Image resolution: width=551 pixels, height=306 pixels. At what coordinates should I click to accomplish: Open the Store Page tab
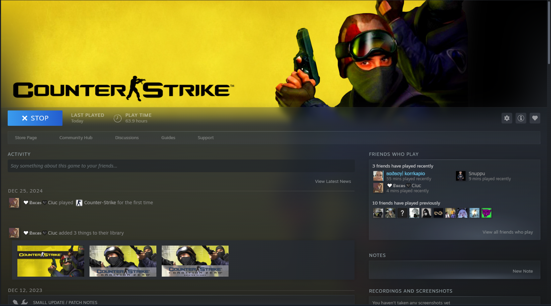tap(26, 138)
